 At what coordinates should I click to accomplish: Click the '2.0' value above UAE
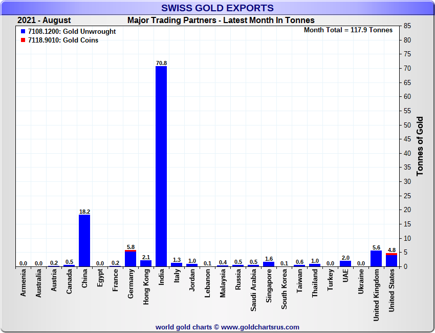(345, 258)
